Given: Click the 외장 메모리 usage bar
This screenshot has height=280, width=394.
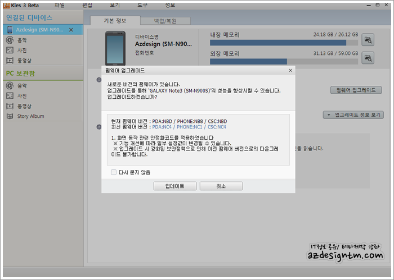Looking at the screenshot, I should click(284, 61).
